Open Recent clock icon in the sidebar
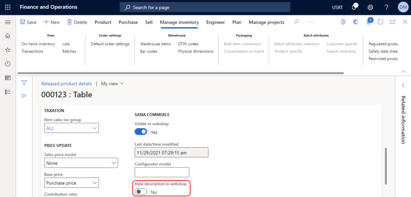This screenshot has width=411, height=197. (8, 64)
